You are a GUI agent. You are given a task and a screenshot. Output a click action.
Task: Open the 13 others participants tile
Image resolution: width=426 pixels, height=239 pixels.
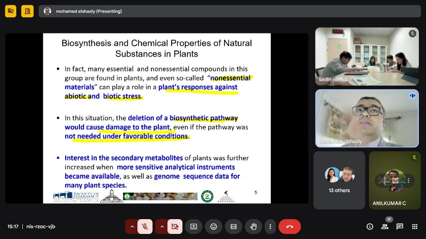[339, 180]
